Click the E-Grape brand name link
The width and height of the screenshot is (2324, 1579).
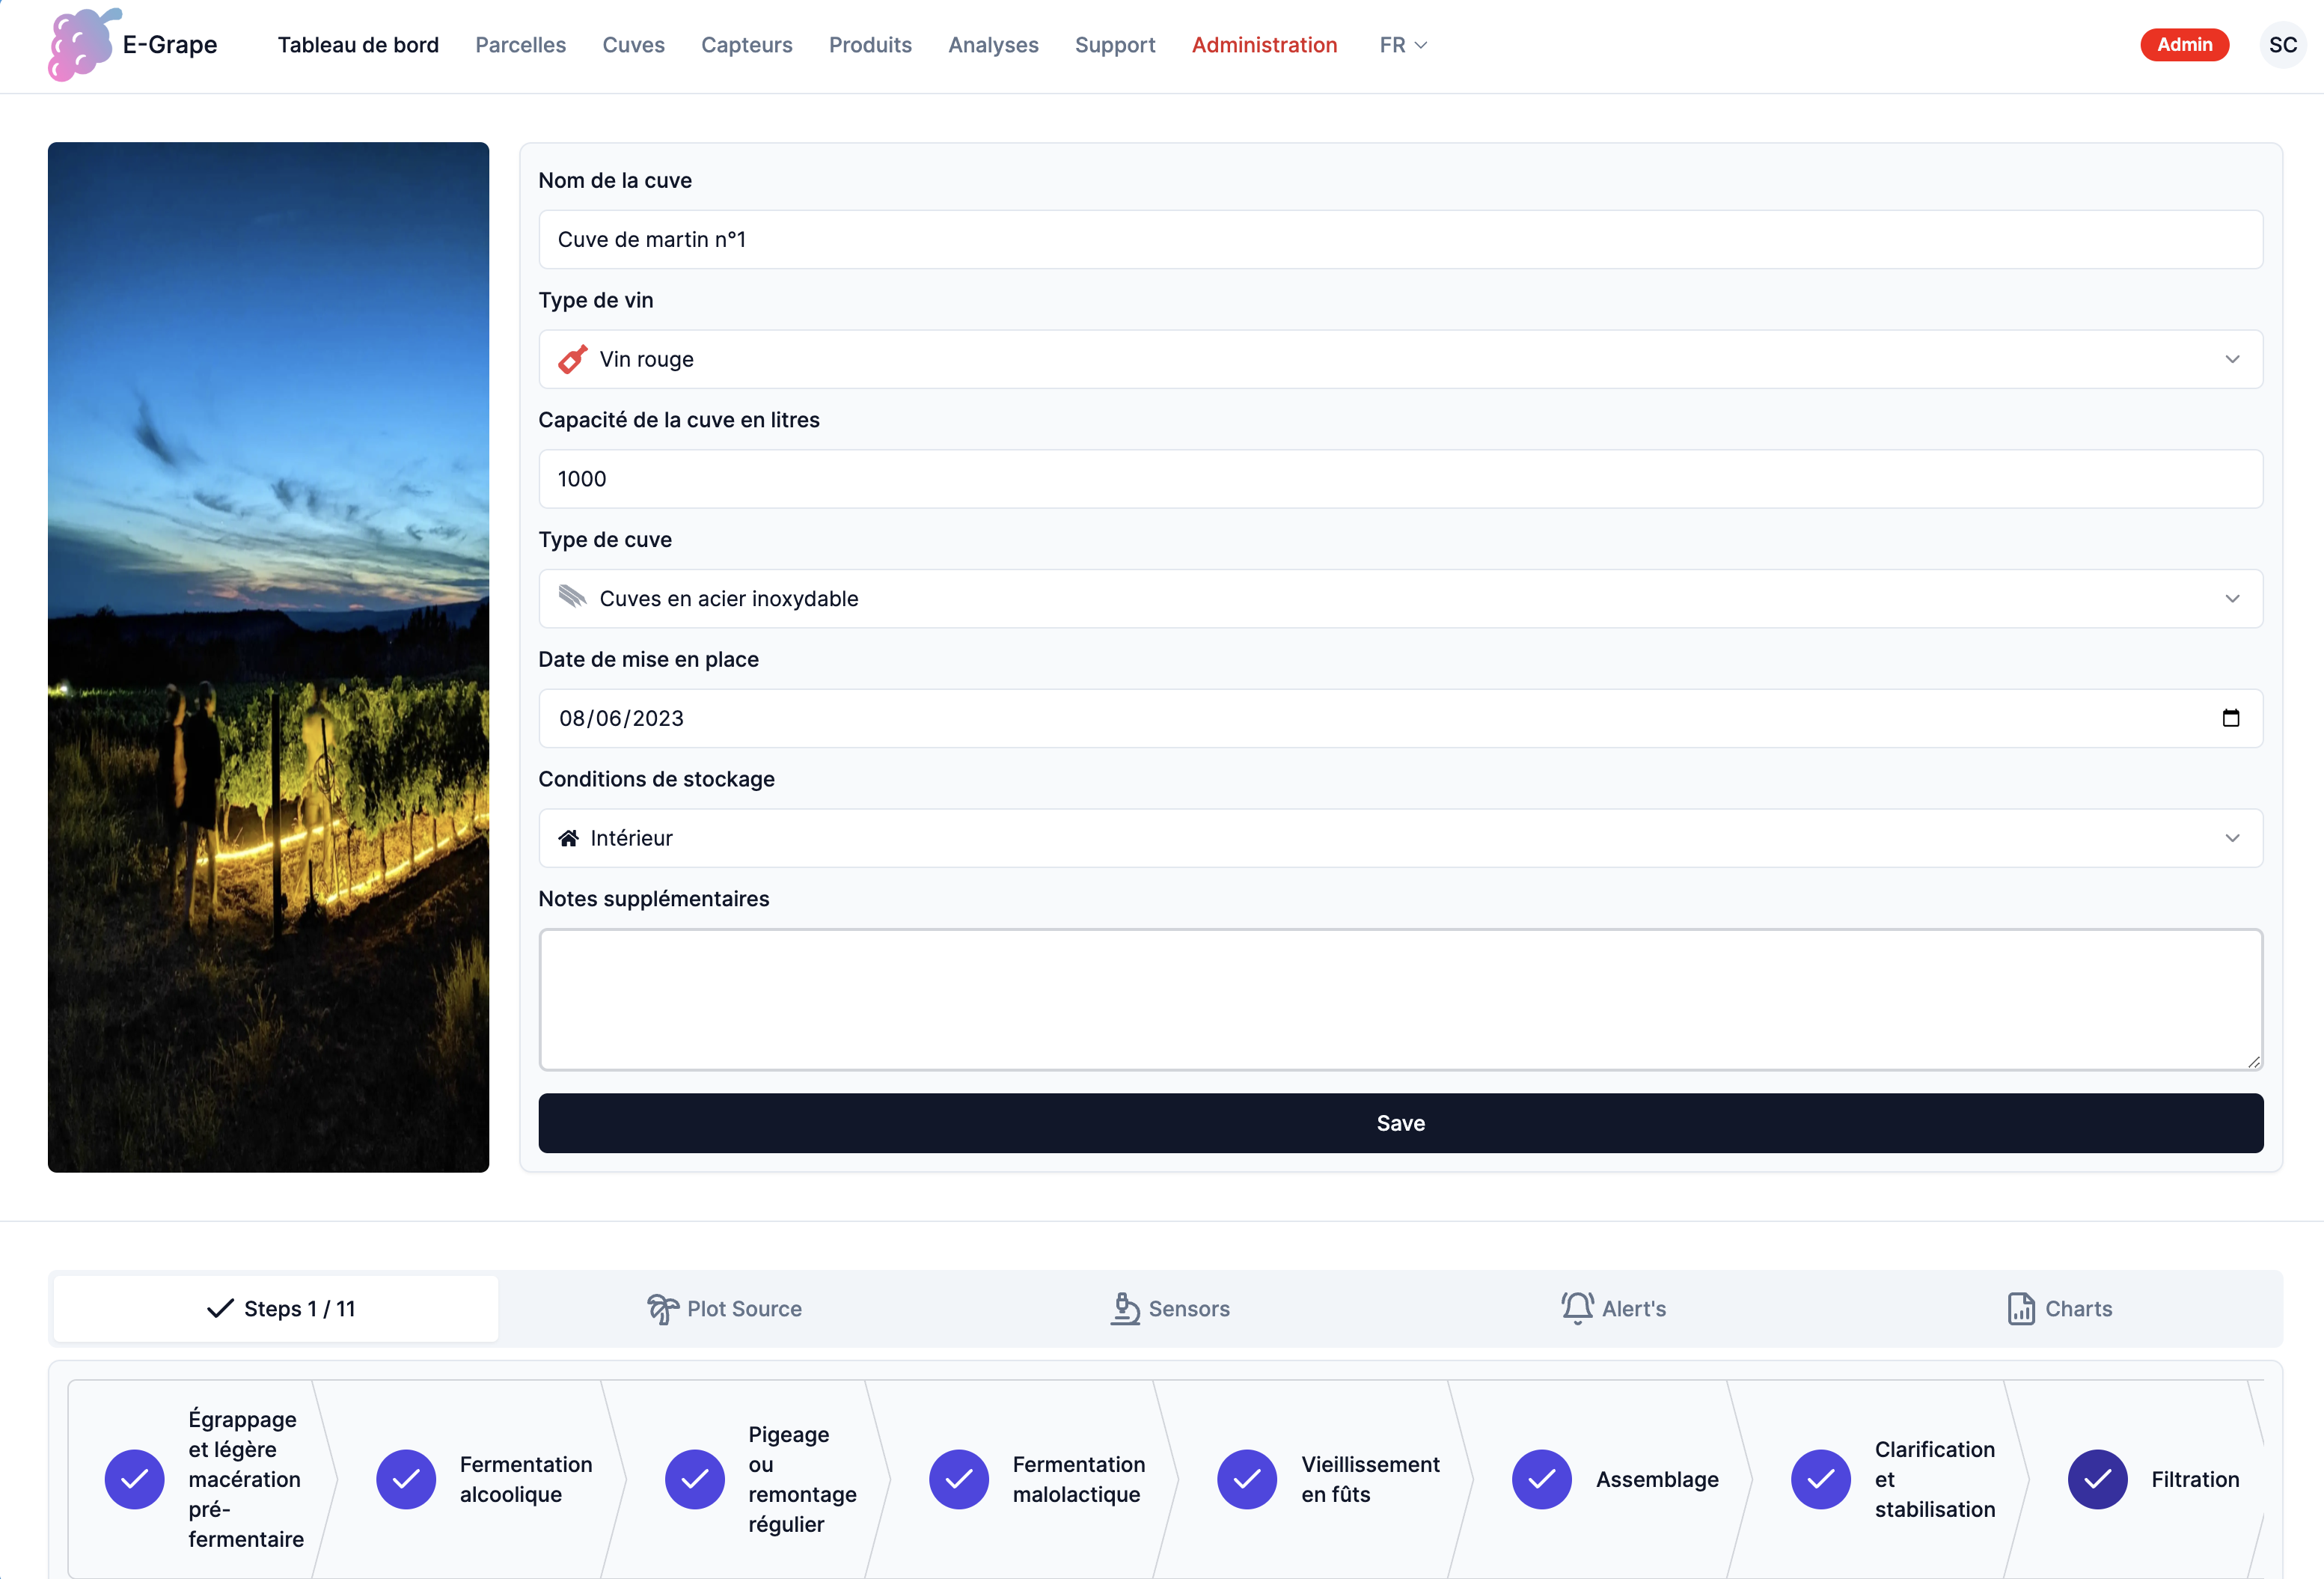click(170, 45)
